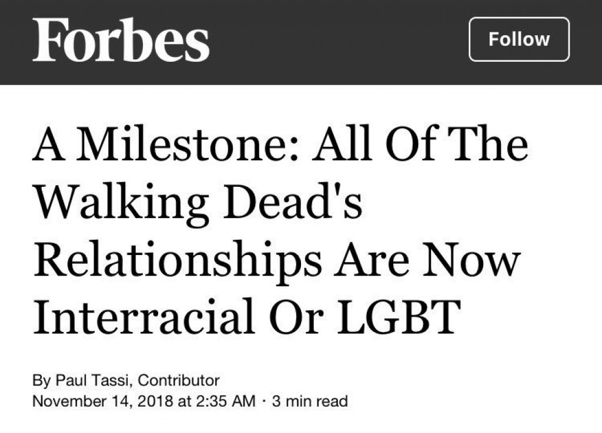Click the word "By" in the byline
The image size is (602, 433).
41,380
